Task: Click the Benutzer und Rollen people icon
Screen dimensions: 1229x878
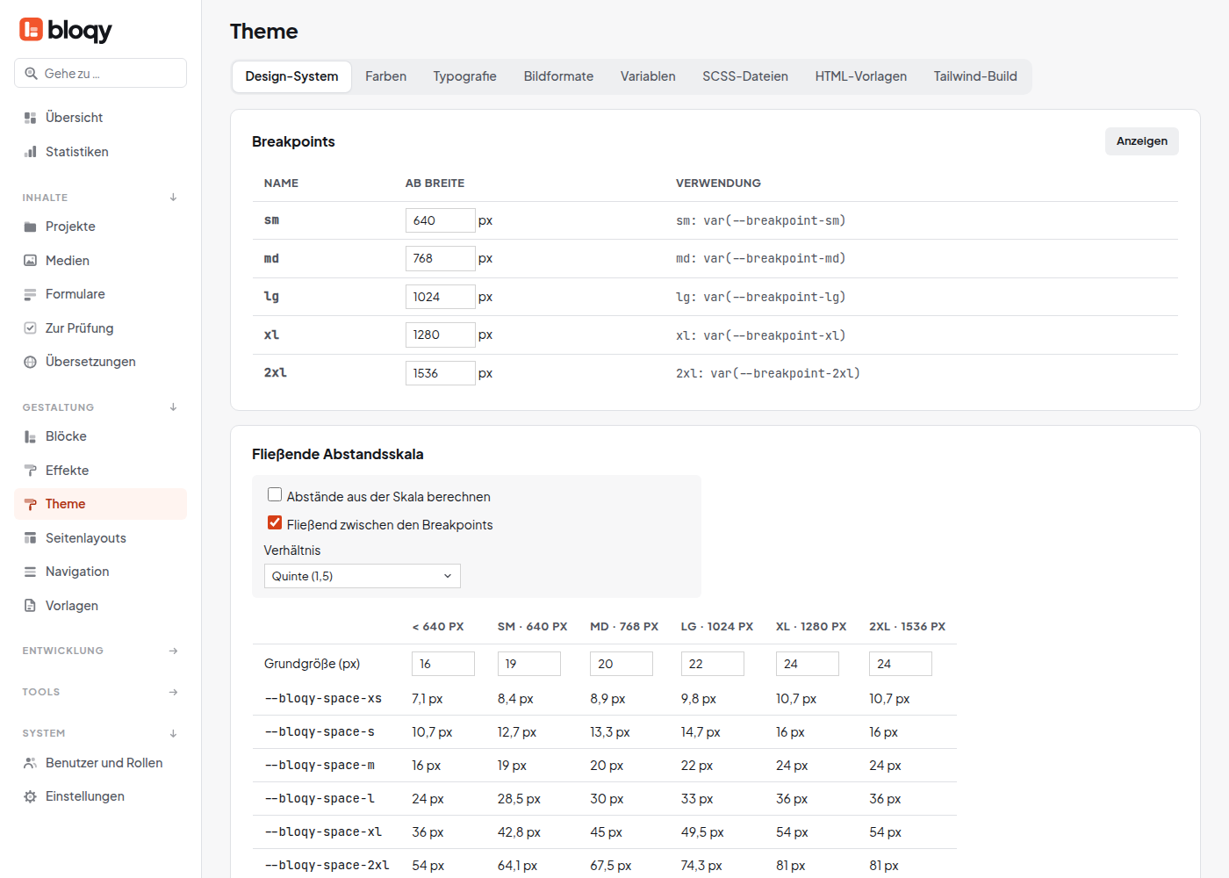Action: pos(30,763)
